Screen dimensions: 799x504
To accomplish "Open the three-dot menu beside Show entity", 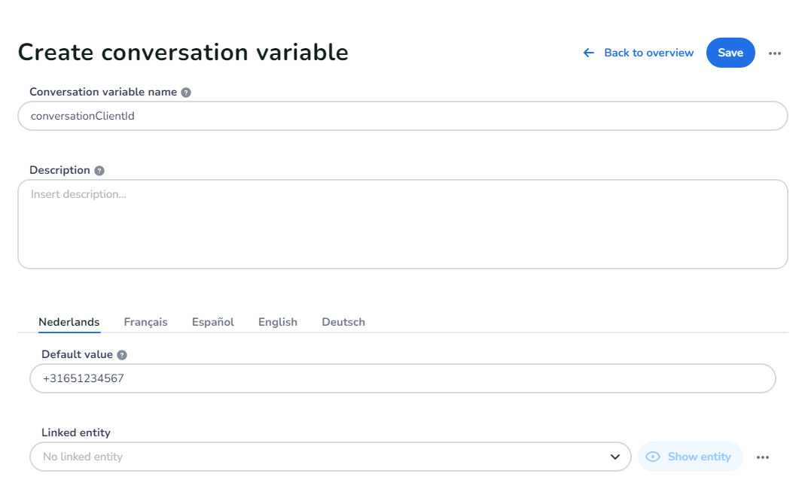I will (763, 457).
